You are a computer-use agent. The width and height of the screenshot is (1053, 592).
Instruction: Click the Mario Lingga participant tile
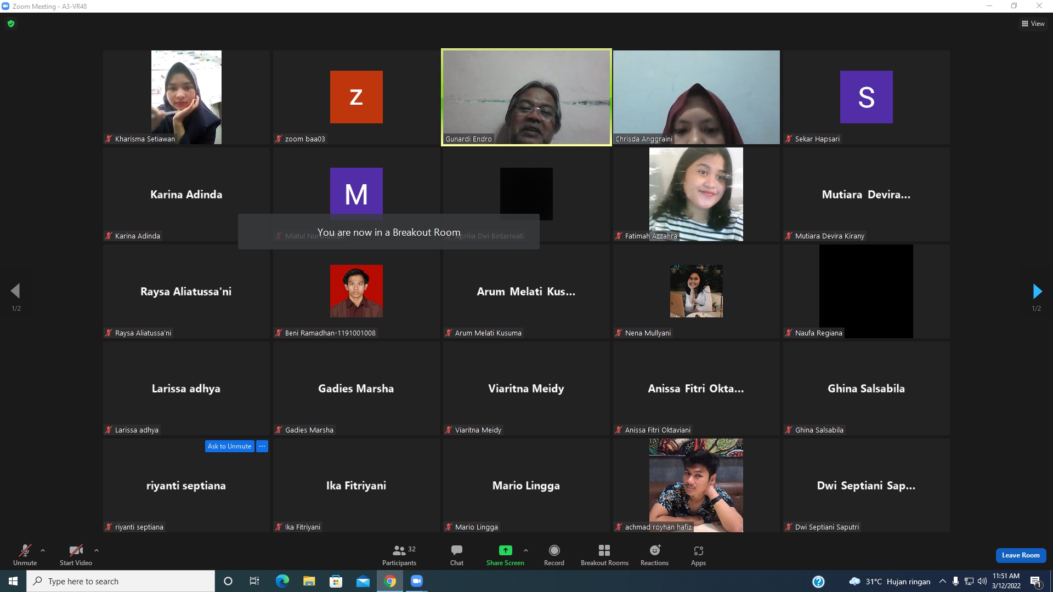(x=526, y=485)
